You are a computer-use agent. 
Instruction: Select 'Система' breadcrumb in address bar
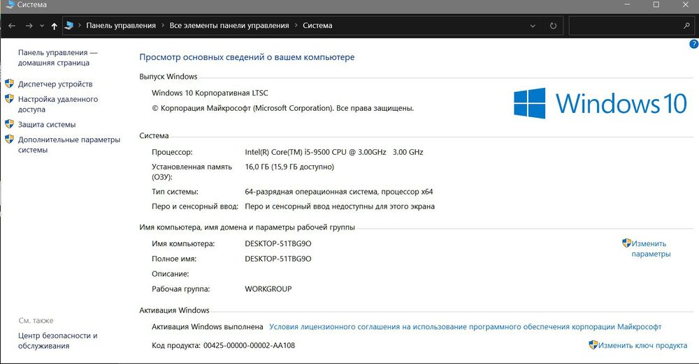[317, 25]
